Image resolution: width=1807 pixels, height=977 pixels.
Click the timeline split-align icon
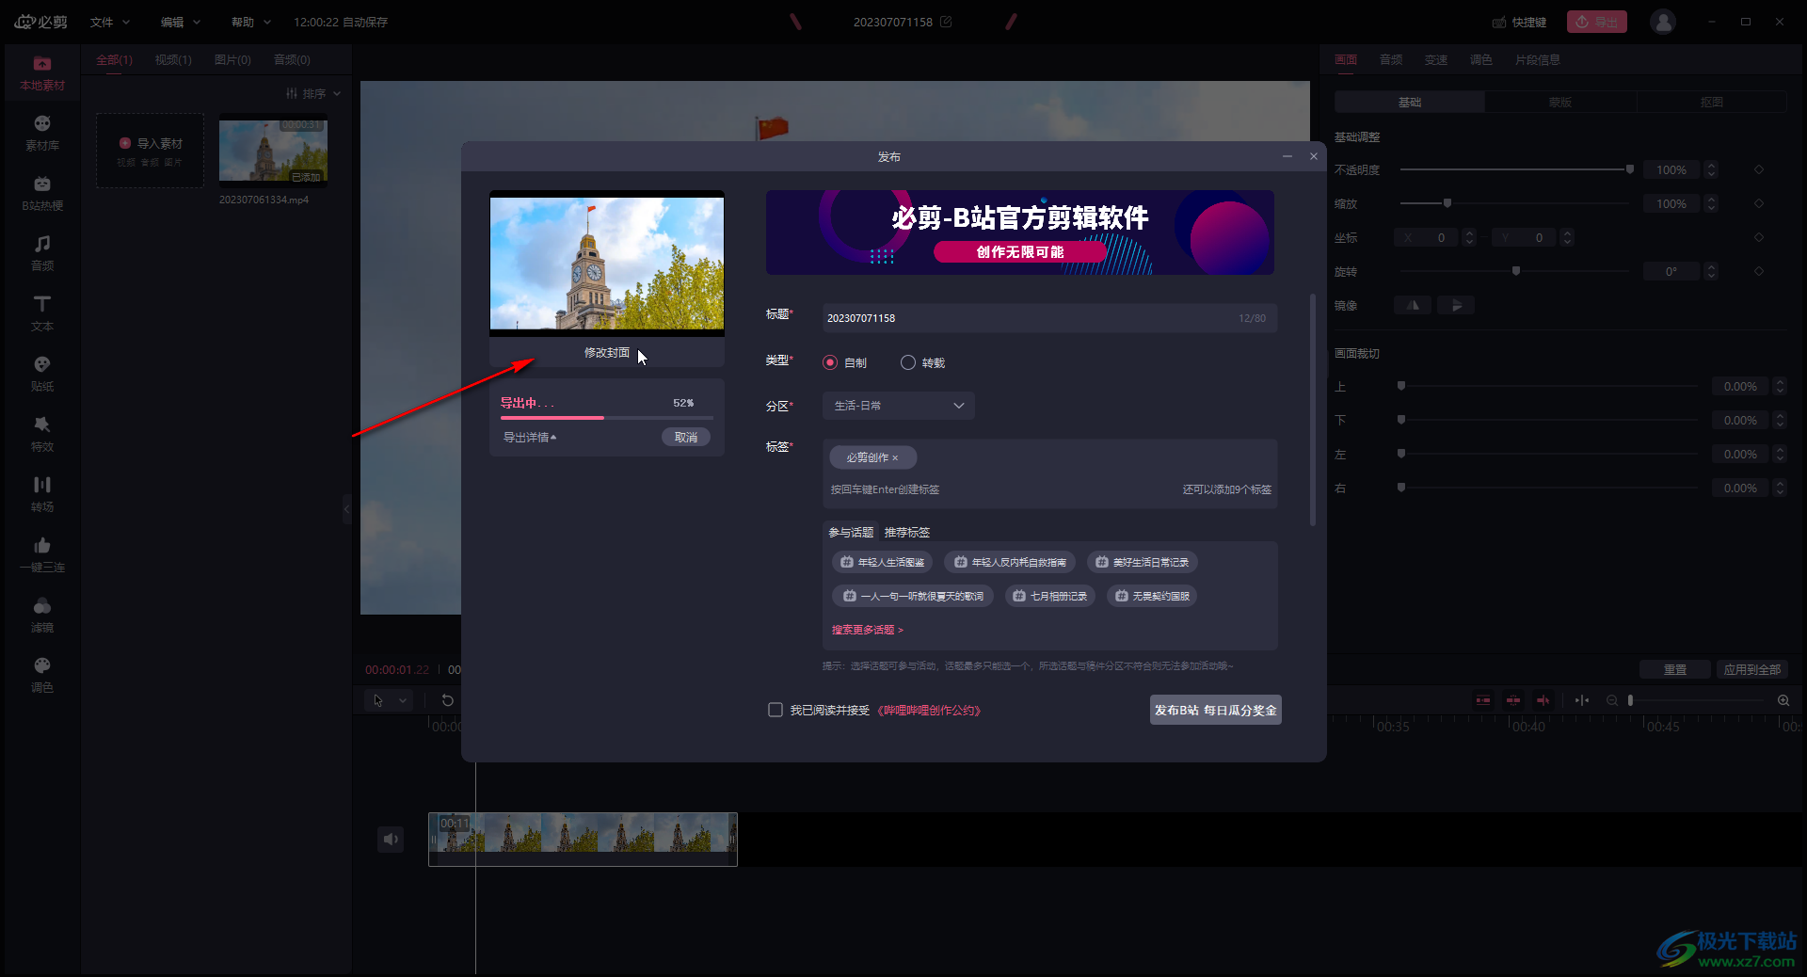pyautogui.click(x=1582, y=700)
